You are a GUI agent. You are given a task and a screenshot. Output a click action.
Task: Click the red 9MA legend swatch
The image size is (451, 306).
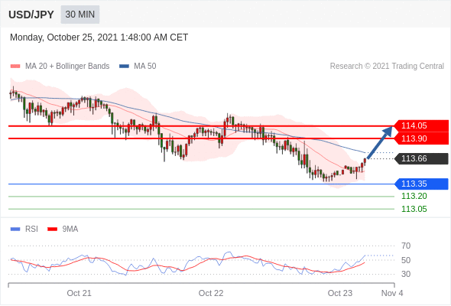click(52, 229)
